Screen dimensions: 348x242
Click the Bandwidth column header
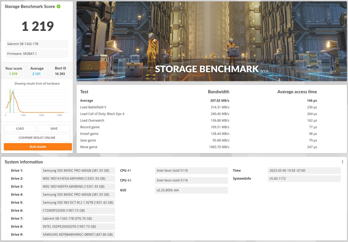[x=219, y=92]
